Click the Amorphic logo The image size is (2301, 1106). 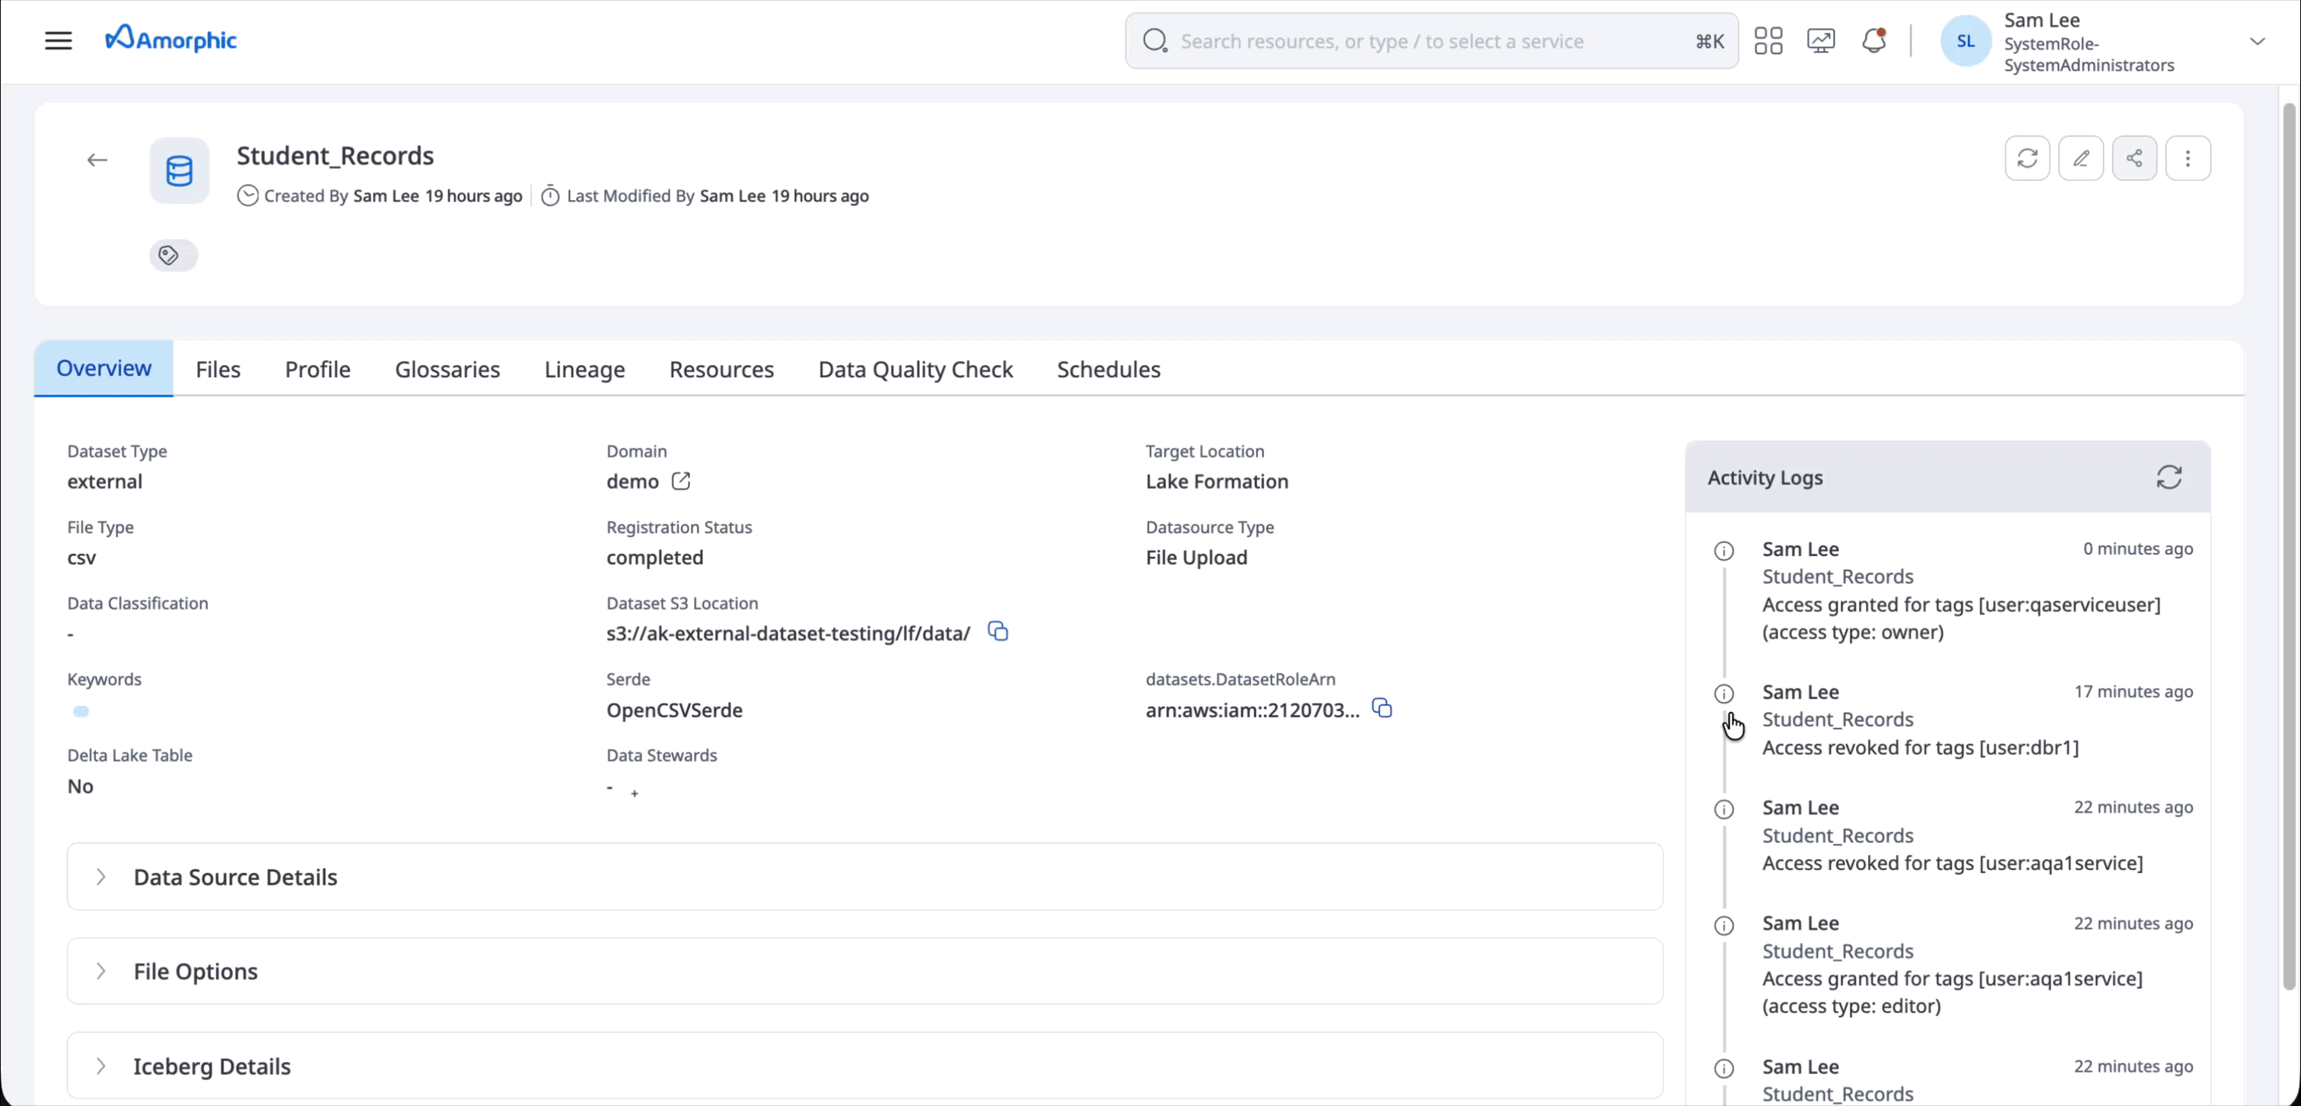[170, 38]
